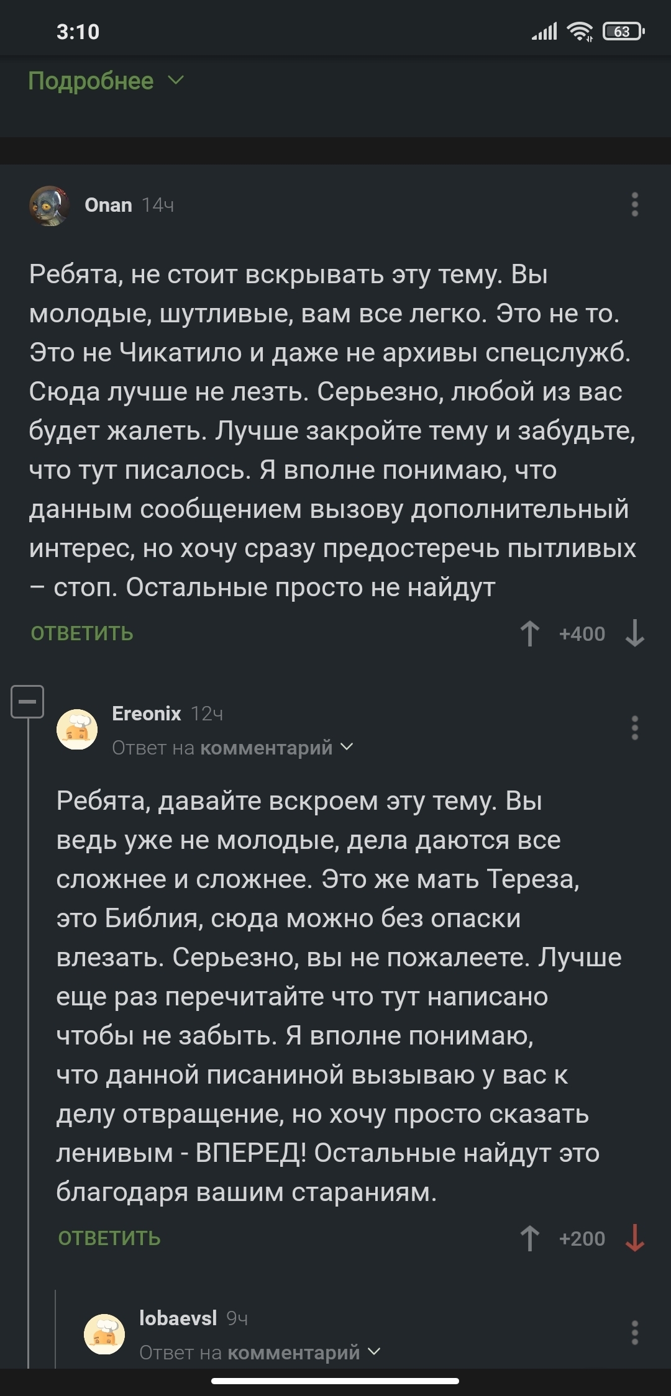Screen dimensions: 671x1396
Task: Downvote Onan's comment
Action: [x=634, y=633]
